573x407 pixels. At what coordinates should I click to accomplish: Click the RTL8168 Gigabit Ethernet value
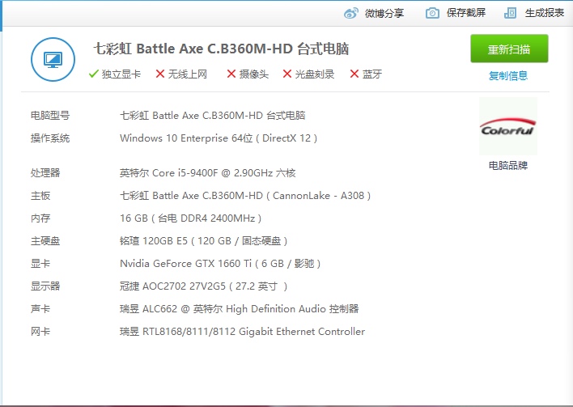(242, 332)
